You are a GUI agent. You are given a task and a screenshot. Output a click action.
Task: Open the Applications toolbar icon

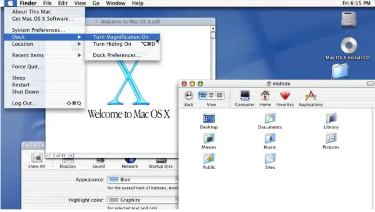tap(310, 96)
